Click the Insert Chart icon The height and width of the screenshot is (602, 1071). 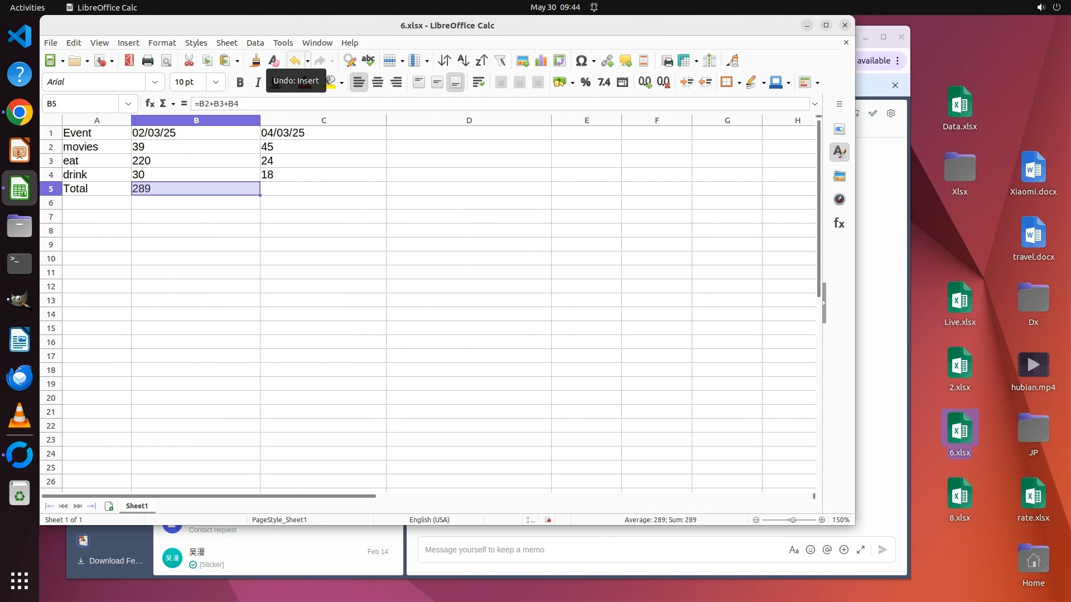click(541, 61)
